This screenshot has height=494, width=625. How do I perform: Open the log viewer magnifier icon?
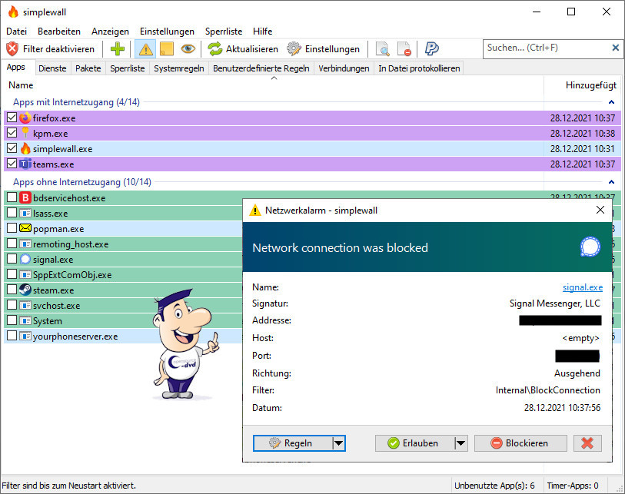point(382,48)
